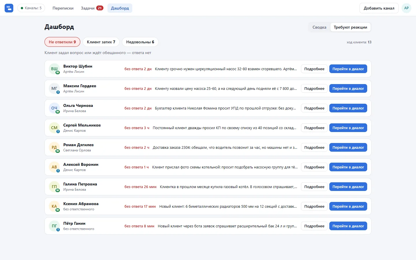
Task: Filter by Недовольны 6
Action: [140, 42]
